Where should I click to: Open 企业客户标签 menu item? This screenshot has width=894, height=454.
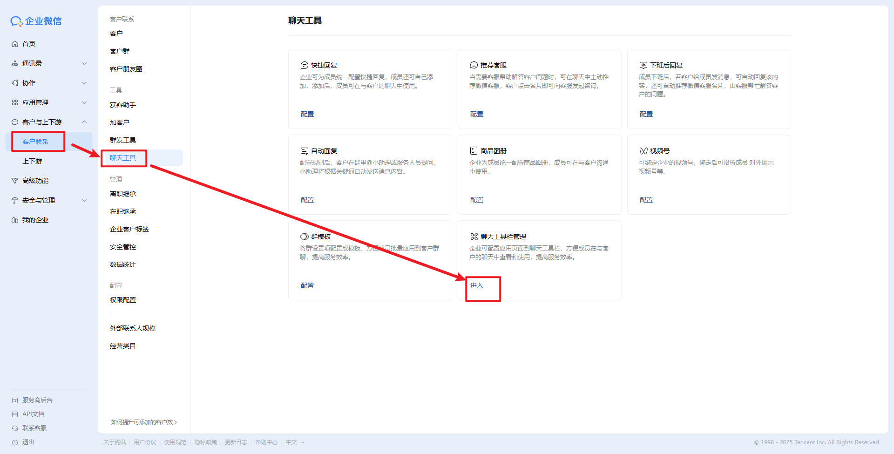click(129, 229)
